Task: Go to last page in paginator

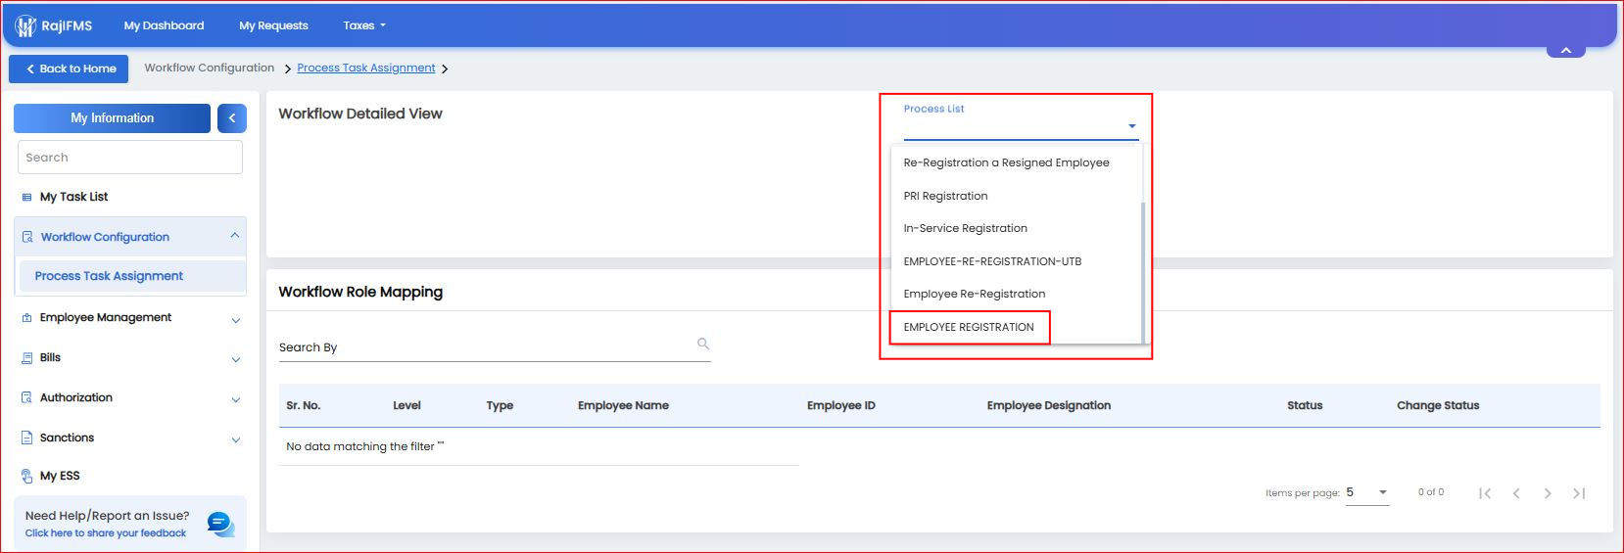Action: tap(1579, 493)
